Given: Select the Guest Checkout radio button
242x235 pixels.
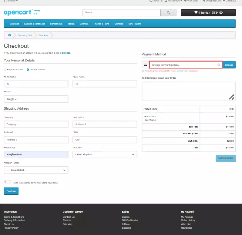Looking at the screenshot, I should coord(28,70).
